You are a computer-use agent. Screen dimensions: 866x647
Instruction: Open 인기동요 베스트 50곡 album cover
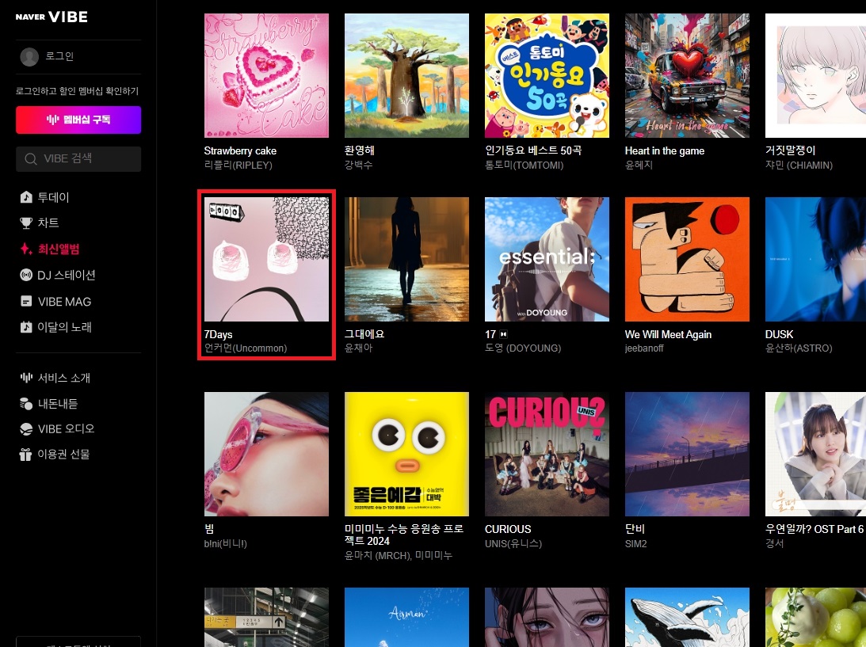[x=547, y=76]
